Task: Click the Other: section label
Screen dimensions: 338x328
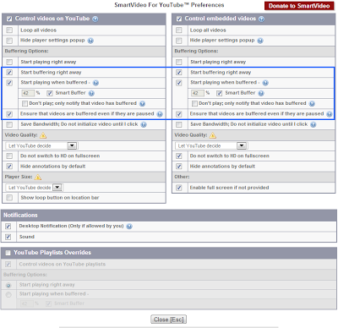Action: 182,177
